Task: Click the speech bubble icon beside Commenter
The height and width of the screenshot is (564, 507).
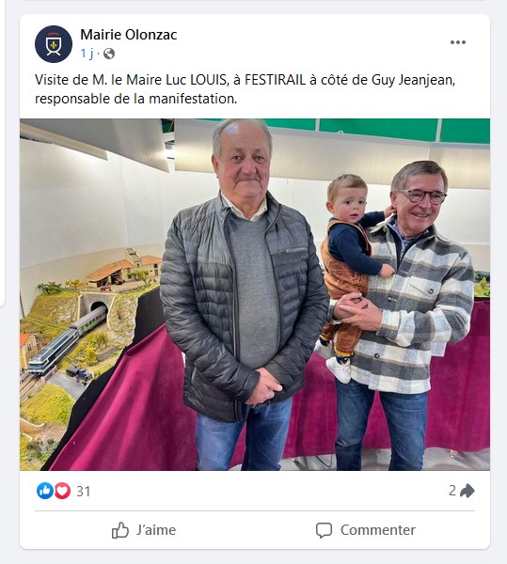Action: click(x=324, y=530)
